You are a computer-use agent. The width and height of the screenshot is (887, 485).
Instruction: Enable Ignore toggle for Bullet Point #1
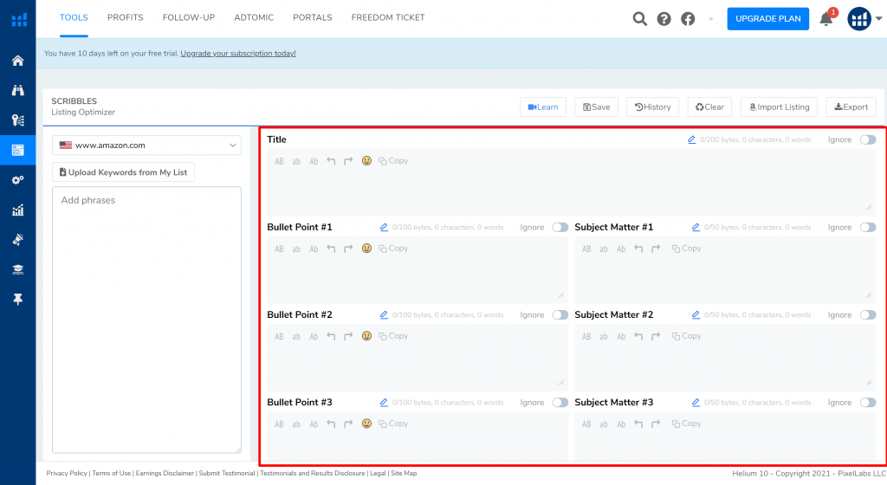pos(560,227)
